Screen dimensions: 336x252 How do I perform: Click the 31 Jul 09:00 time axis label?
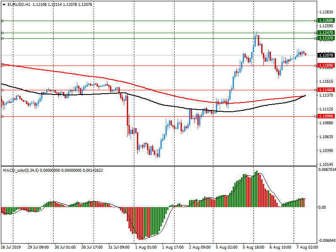(119, 247)
